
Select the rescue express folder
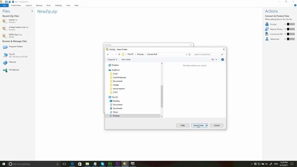coord(117,89)
